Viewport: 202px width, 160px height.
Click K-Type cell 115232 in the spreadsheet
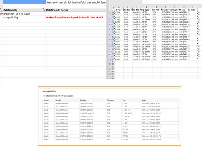click(119, 15)
